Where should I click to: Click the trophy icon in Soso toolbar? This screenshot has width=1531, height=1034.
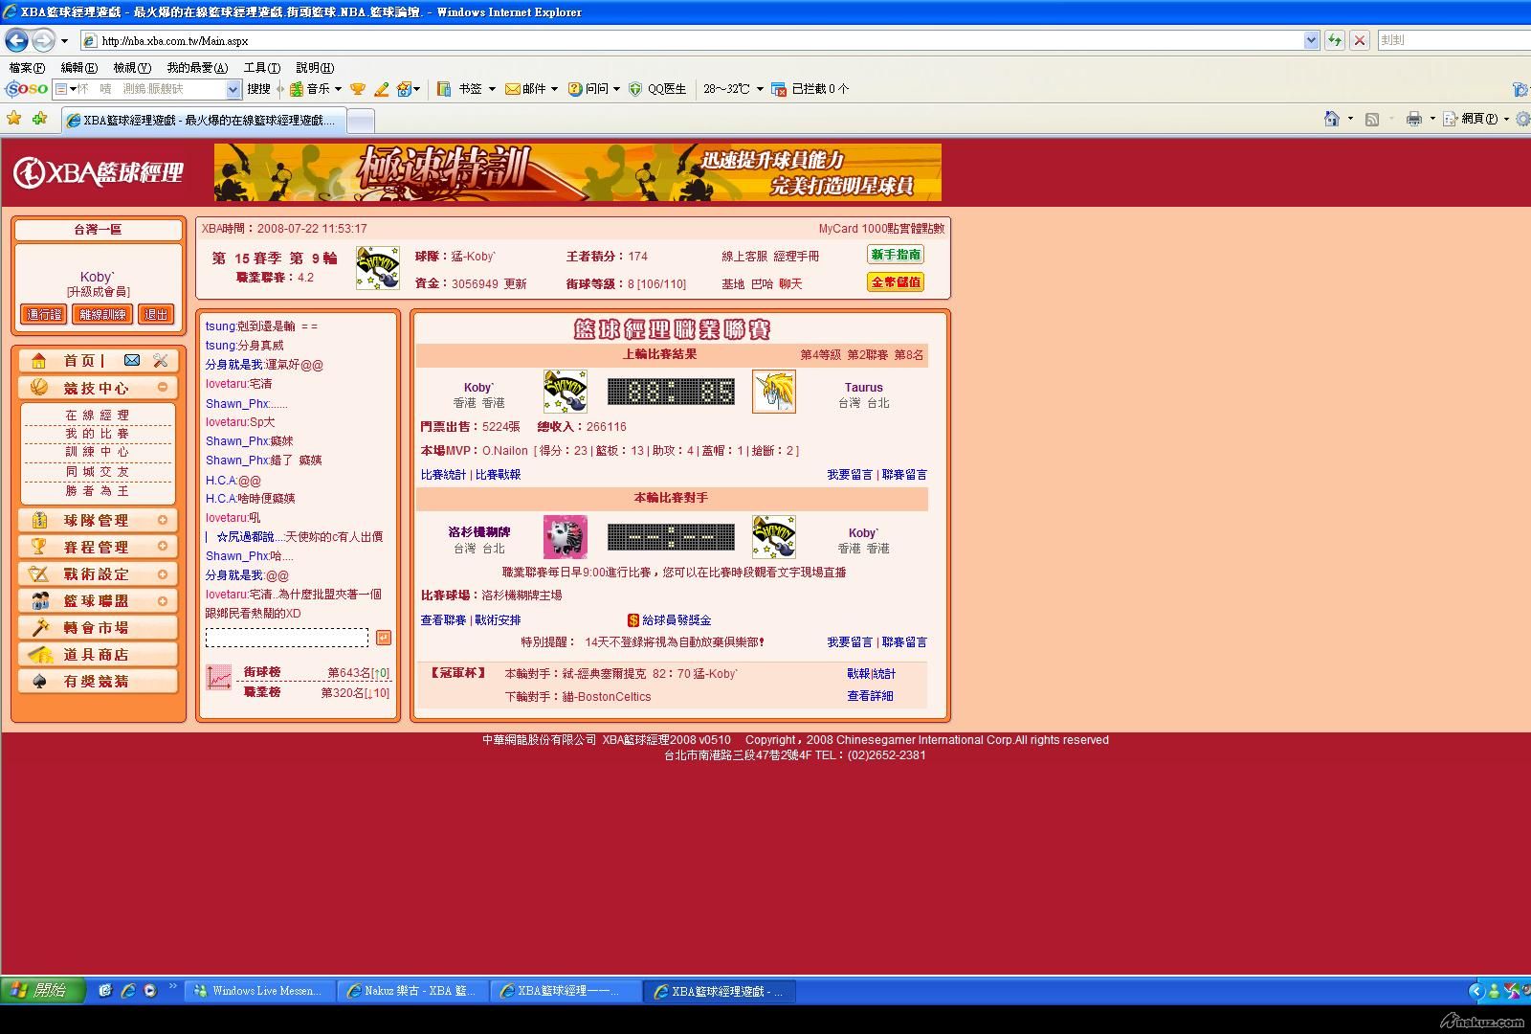pos(358,89)
